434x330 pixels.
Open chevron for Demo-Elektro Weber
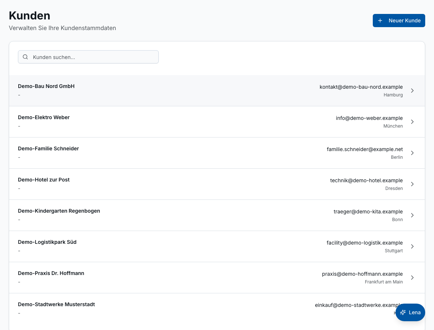[x=412, y=122]
